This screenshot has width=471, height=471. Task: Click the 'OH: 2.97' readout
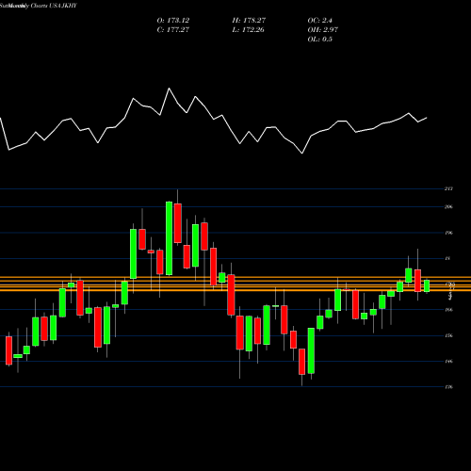(322, 30)
